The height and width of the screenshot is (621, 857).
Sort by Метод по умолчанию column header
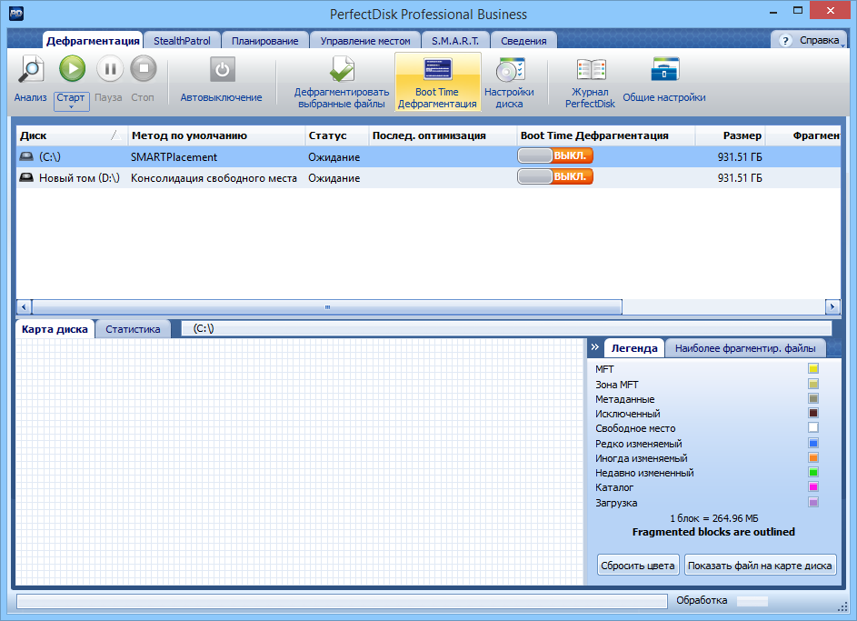click(x=216, y=135)
